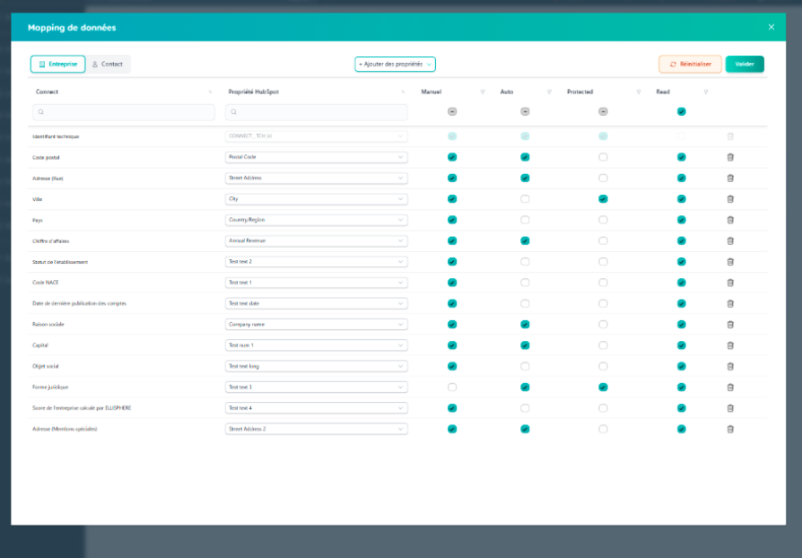Open the Ajouter des propriétés dropdown
Screen dimensions: 802x558
[395, 64]
